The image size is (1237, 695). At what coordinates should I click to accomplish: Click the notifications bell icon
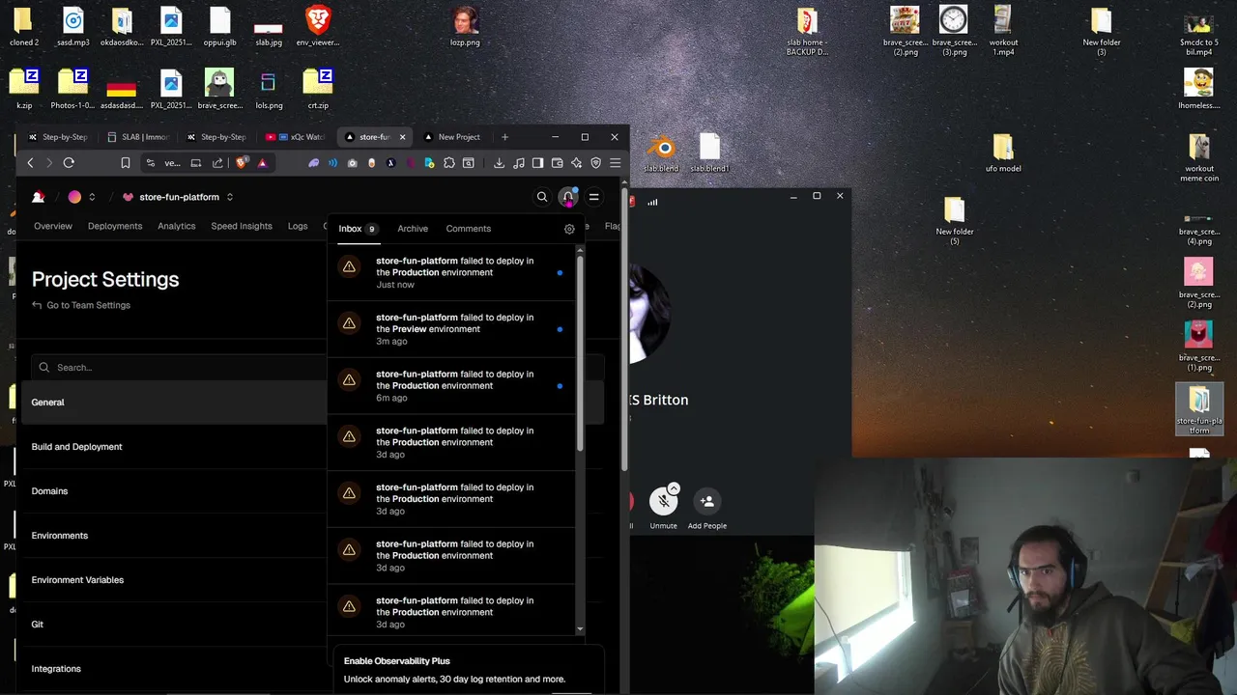568,197
